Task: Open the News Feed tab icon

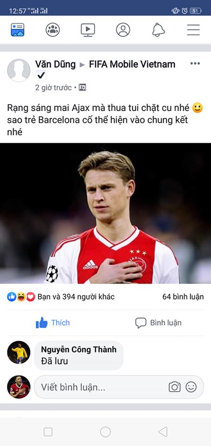Action: pos(18,30)
